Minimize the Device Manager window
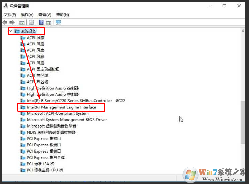 point(210,6)
